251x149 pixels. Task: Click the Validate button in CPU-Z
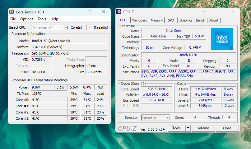(x=203, y=128)
